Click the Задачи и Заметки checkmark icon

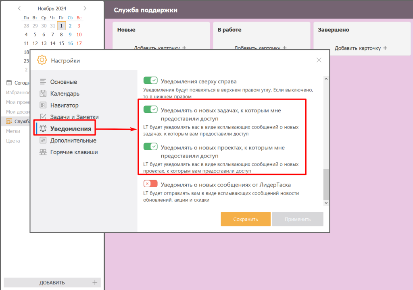click(x=43, y=117)
